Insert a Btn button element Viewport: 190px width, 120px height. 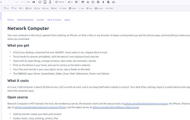(x=54, y=8)
